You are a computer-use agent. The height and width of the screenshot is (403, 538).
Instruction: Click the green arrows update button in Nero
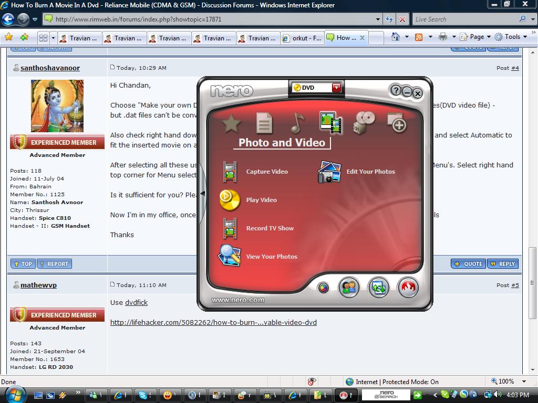[378, 287]
